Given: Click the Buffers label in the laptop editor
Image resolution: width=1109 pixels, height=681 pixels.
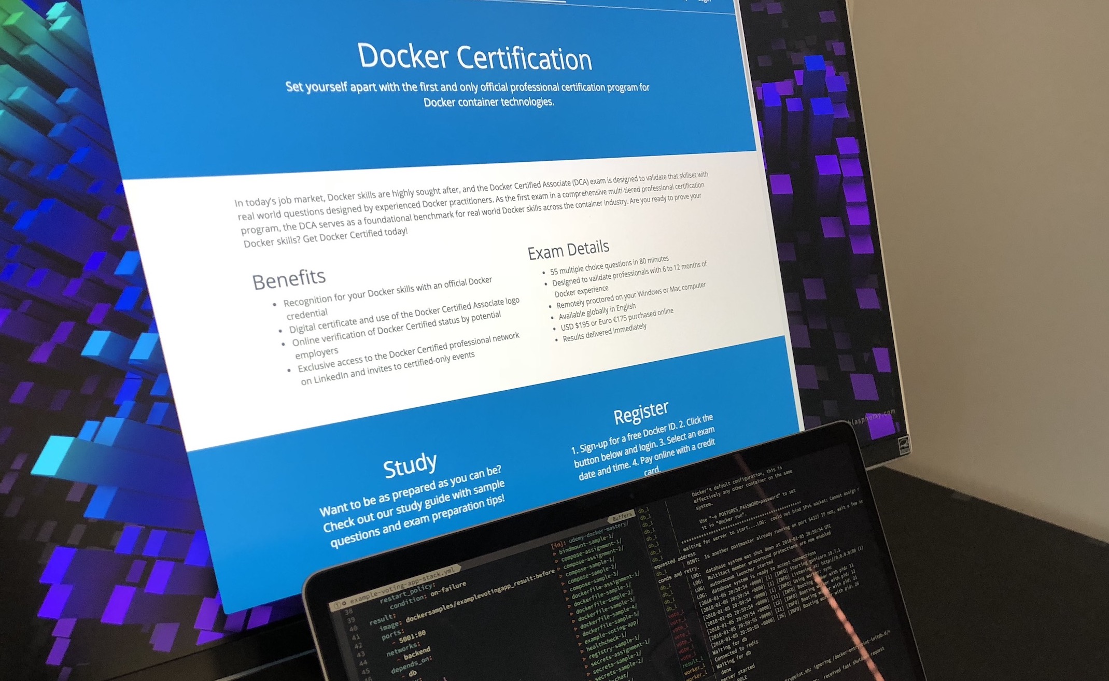Looking at the screenshot, I should click(621, 517).
